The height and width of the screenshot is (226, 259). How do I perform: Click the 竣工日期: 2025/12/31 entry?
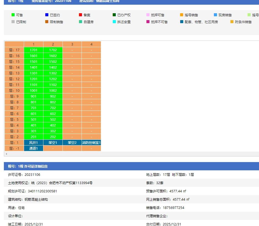tap(25, 224)
